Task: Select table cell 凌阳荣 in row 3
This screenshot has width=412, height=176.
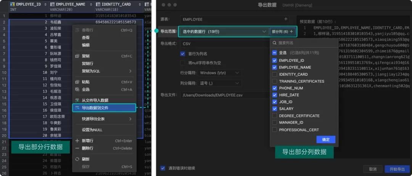Action: coord(56,28)
